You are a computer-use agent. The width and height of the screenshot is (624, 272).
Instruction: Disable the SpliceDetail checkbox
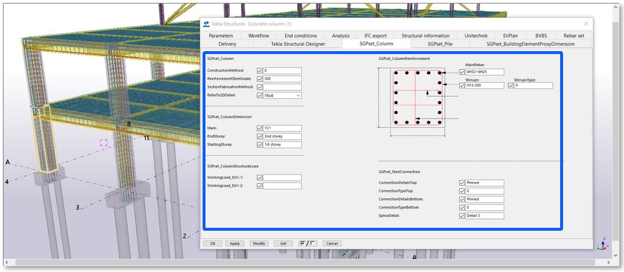462,216
